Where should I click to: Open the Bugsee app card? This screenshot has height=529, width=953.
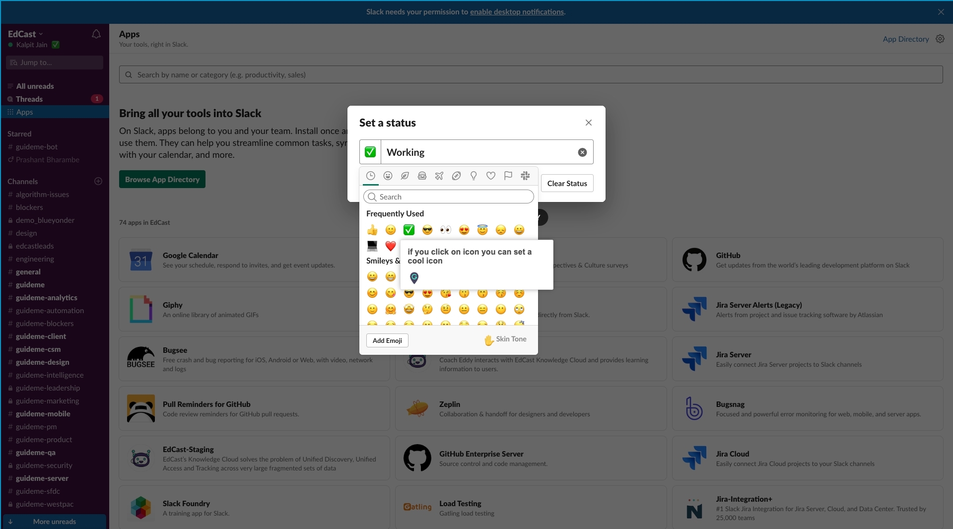click(x=254, y=359)
